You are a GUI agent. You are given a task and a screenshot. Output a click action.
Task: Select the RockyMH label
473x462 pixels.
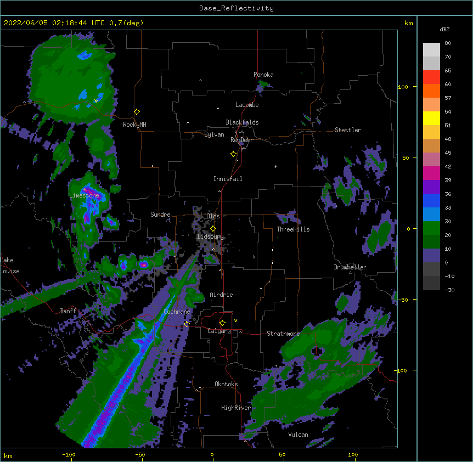(134, 125)
